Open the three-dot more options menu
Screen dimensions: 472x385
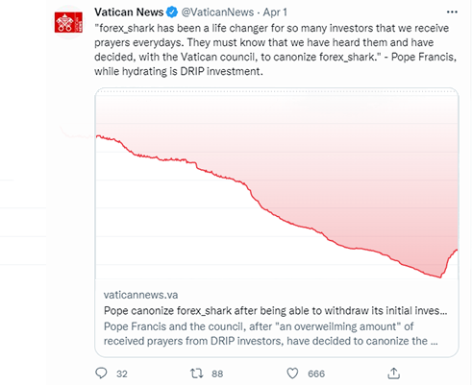pyautogui.click(x=452, y=12)
